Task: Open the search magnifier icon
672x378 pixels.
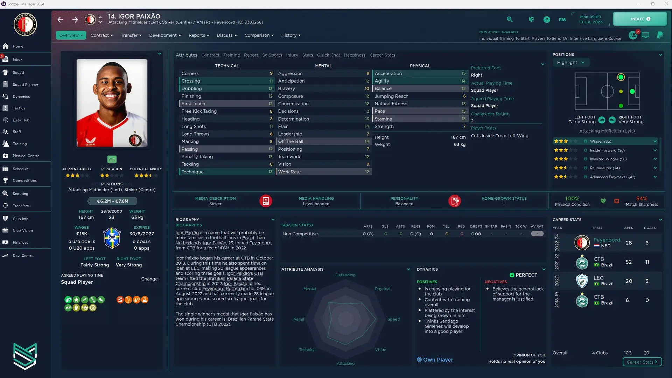Action: point(510,20)
